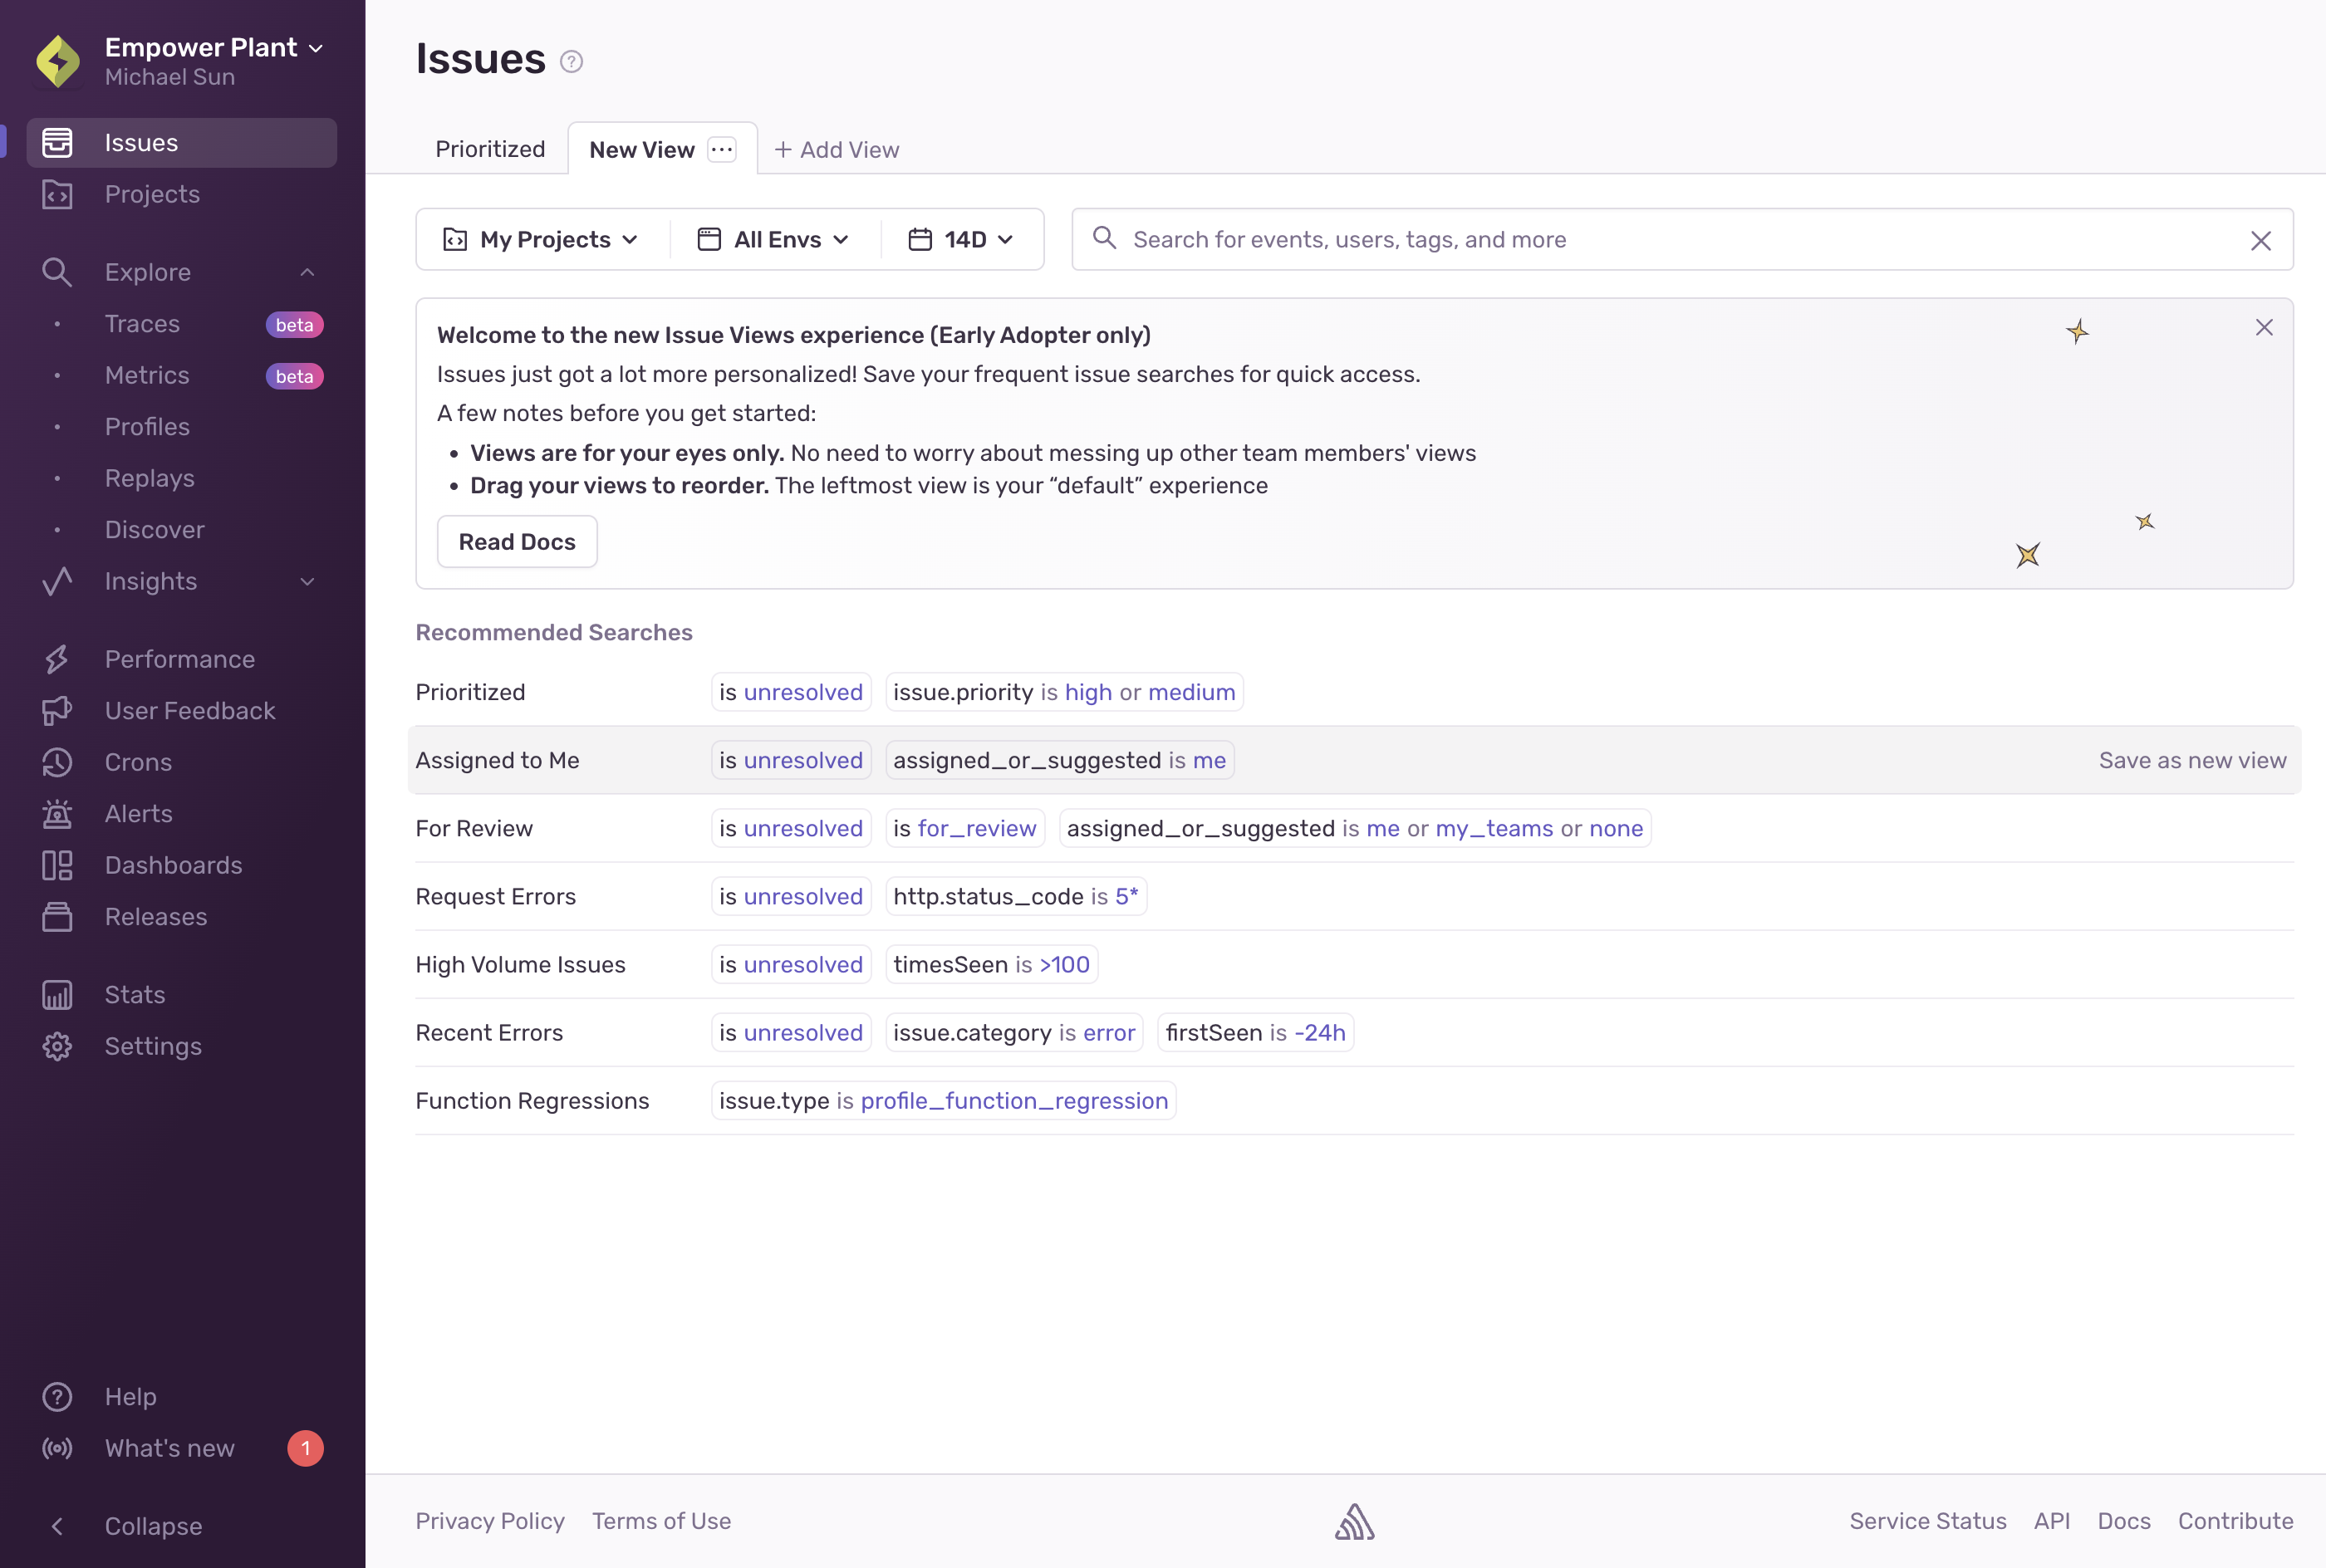
Task: Open Crons via its clock icon
Action: point(57,763)
